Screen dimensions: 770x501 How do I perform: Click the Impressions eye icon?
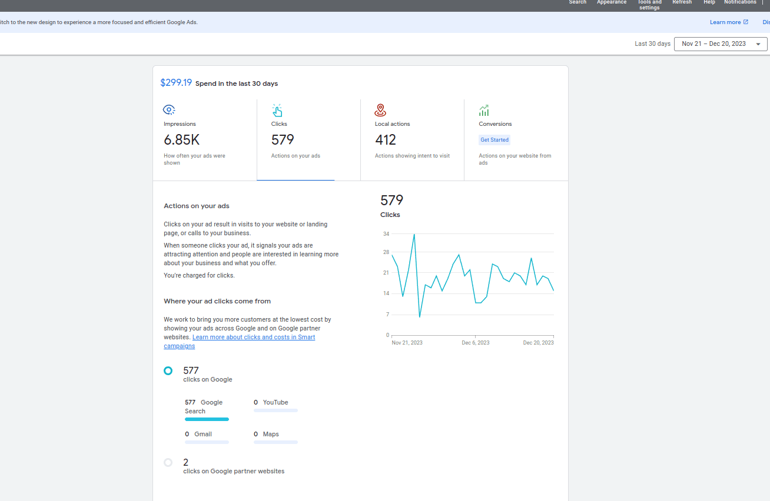(169, 109)
